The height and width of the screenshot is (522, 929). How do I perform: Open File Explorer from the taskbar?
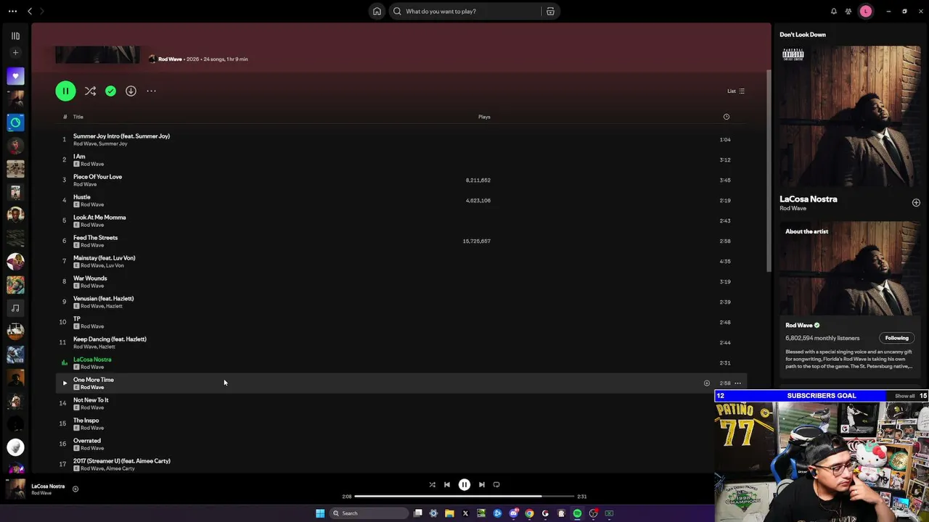coord(449,513)
